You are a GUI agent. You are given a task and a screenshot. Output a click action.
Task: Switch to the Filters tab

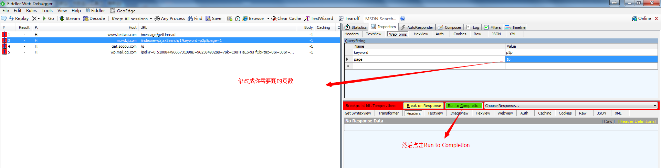(x=492, y=27)
